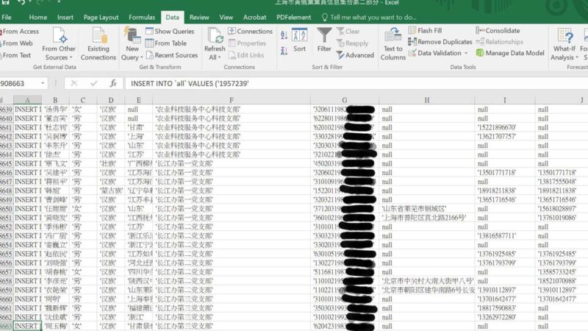
Task: Open the Page Layout tab
Action: tap(101, 17)
